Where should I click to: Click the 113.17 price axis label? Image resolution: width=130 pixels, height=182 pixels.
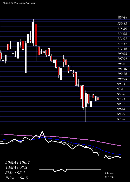click(122, 44)
